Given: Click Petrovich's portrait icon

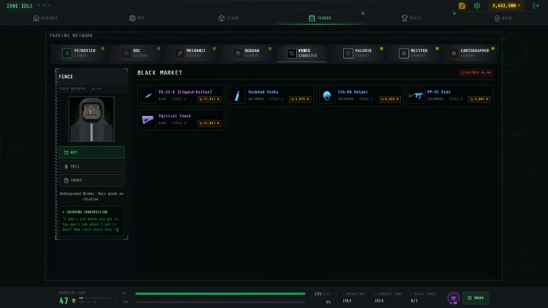Looking at the screenshot, I should [x=67, y=54].
